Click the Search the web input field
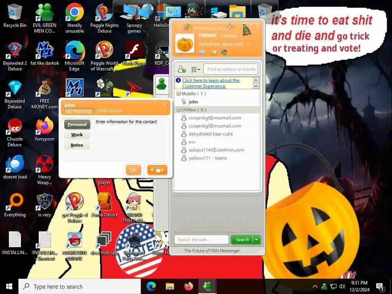This screenshot has width=392, height=294. [x=201, y=240]
